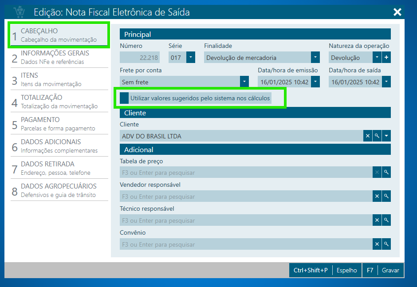Switch to the Itens section

[59, 79]
